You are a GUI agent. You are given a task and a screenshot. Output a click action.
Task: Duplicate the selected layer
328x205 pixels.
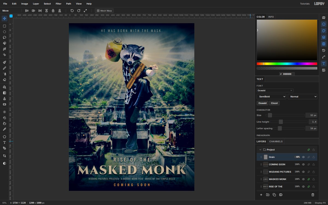(274, 195)
